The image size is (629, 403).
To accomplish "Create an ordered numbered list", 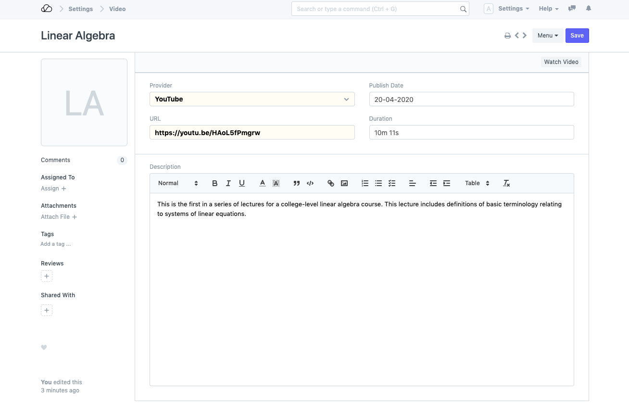I will pyautogui.click(x=365, y=183).
